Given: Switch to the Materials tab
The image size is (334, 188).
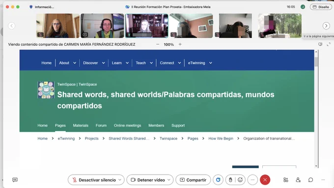Looking at the screenshot, I should (81, 125).
